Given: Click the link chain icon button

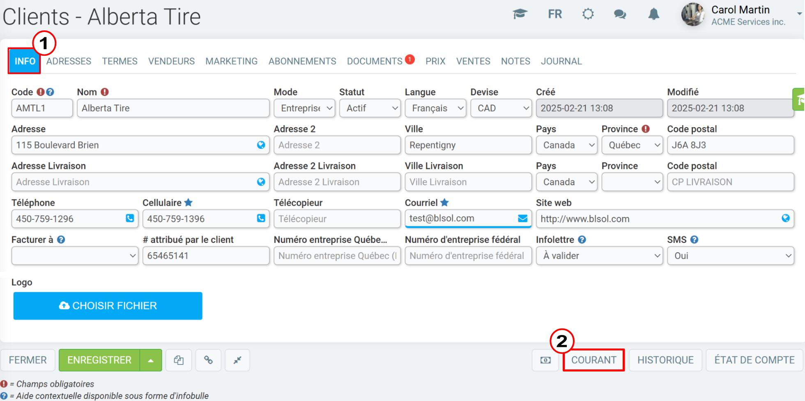Looking at the screenshot, I should pyautogui.click(x=209, y=360).
